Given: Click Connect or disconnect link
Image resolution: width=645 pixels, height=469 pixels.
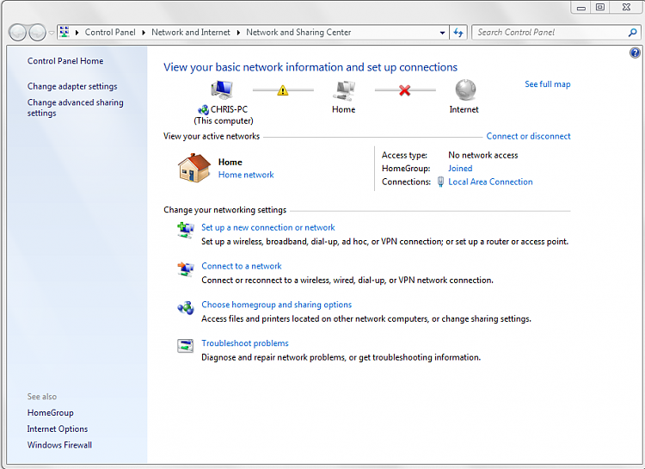Looking at the screenshot, I should click(x=529, y=136).
